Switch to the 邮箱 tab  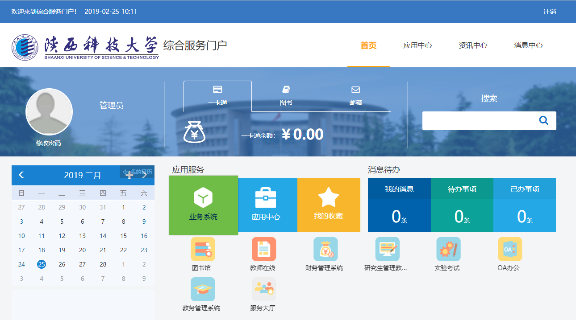(x=355, y=95)
